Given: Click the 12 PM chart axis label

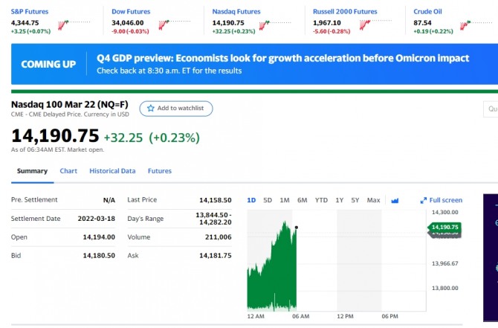Looking at the screenshot, I should click(345, 317).
